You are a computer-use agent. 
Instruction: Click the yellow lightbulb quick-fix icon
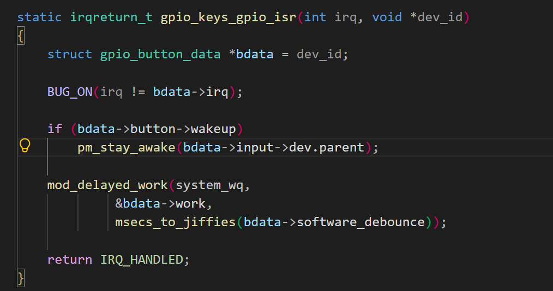tap(25, 145)
